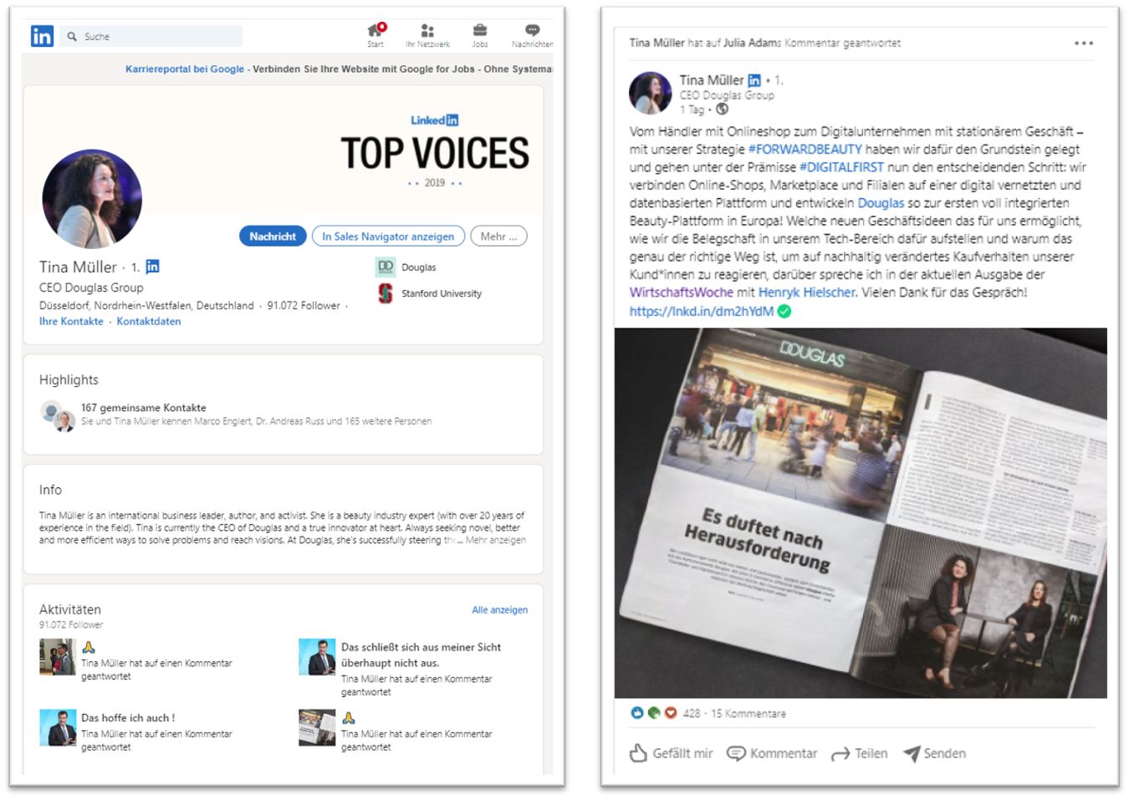Expand Info text with Mehr anzeigen

tap(496, 540)
